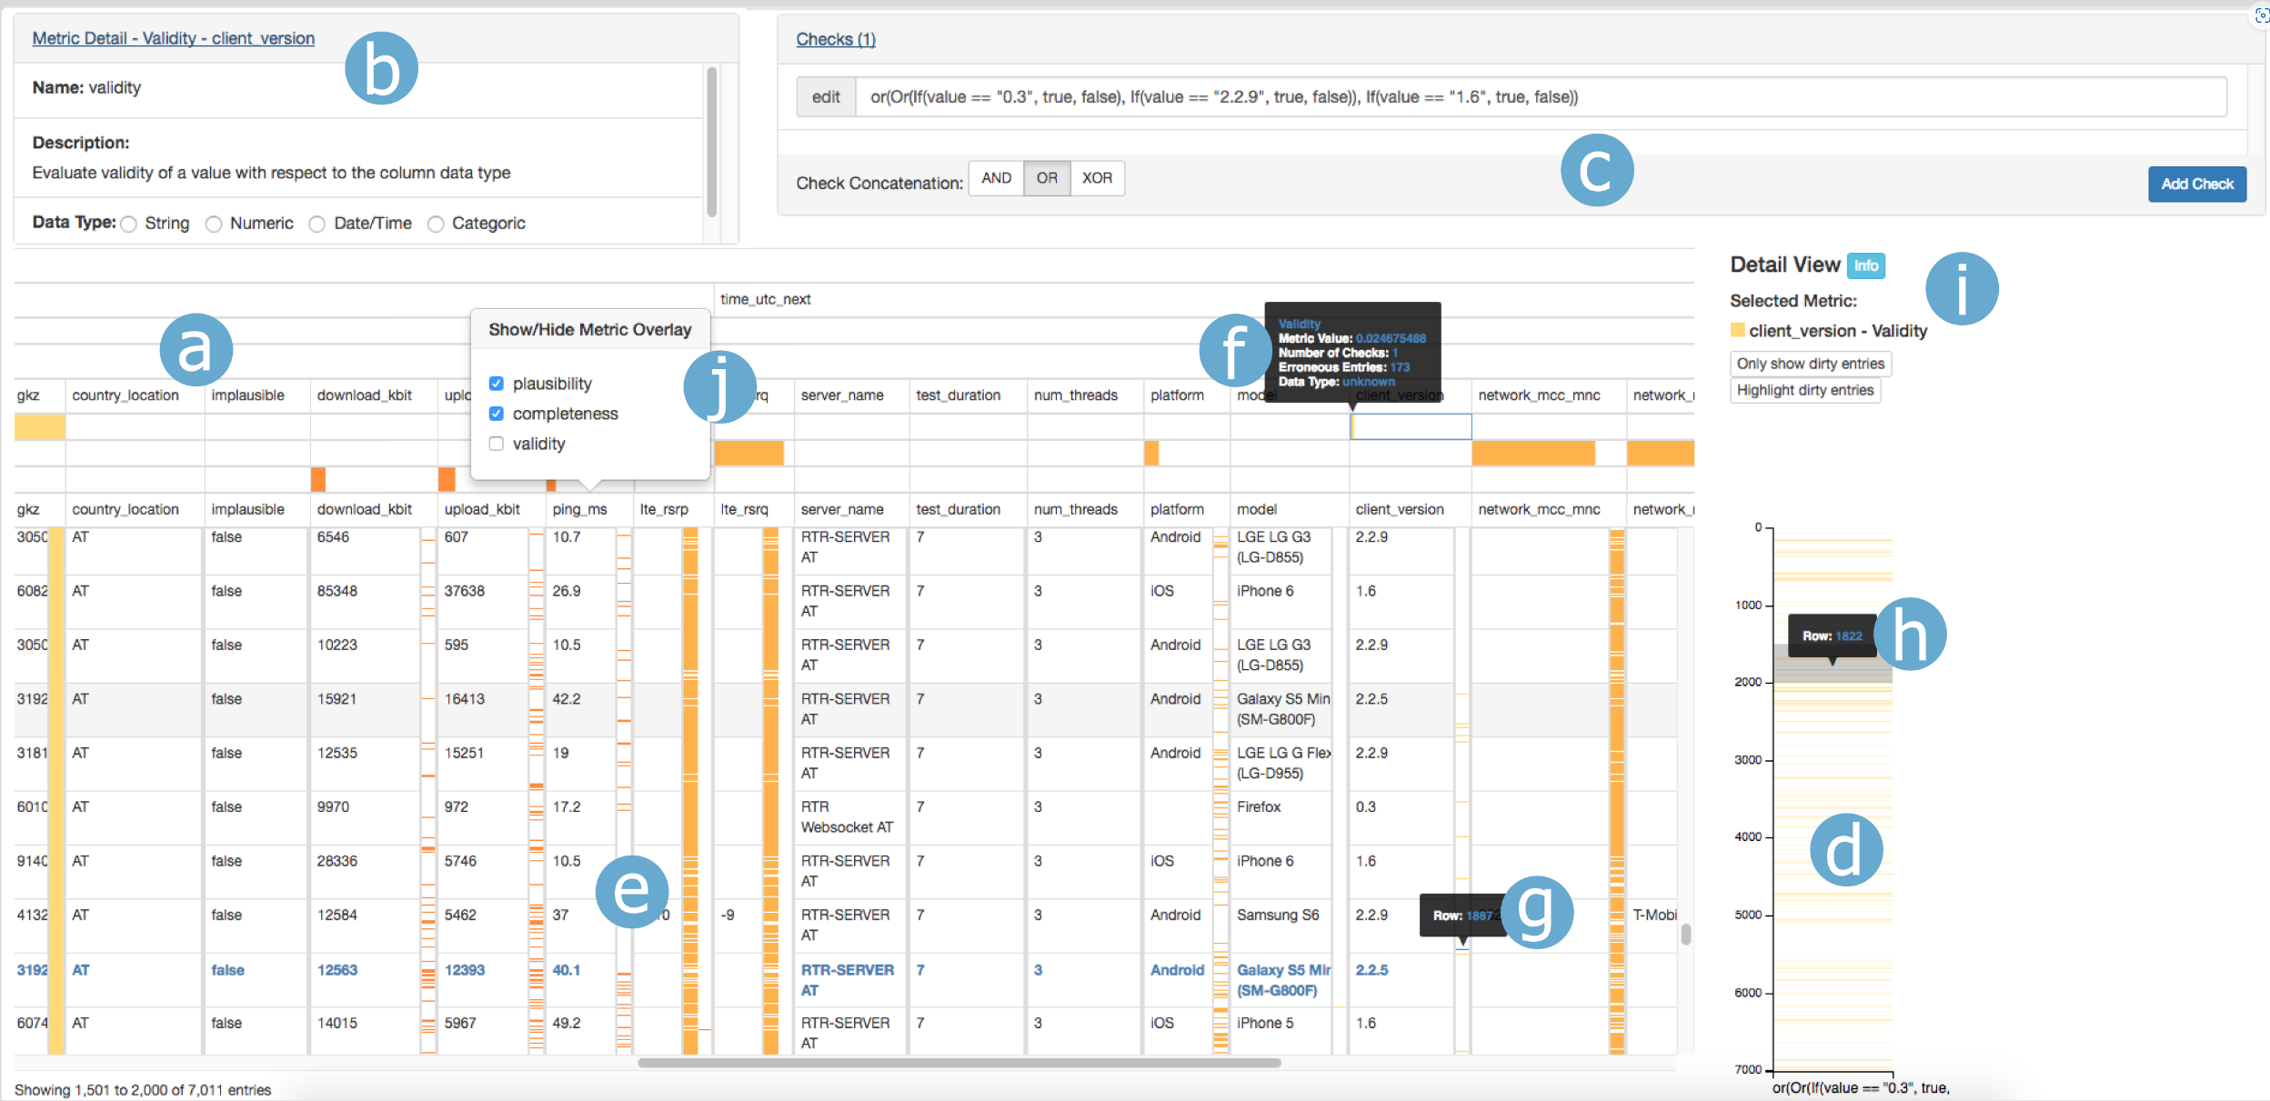Click the orange network_mcc_mnc metric overview bar
Screen dimensions: 2270x1101
click(x=1532, y=453)
